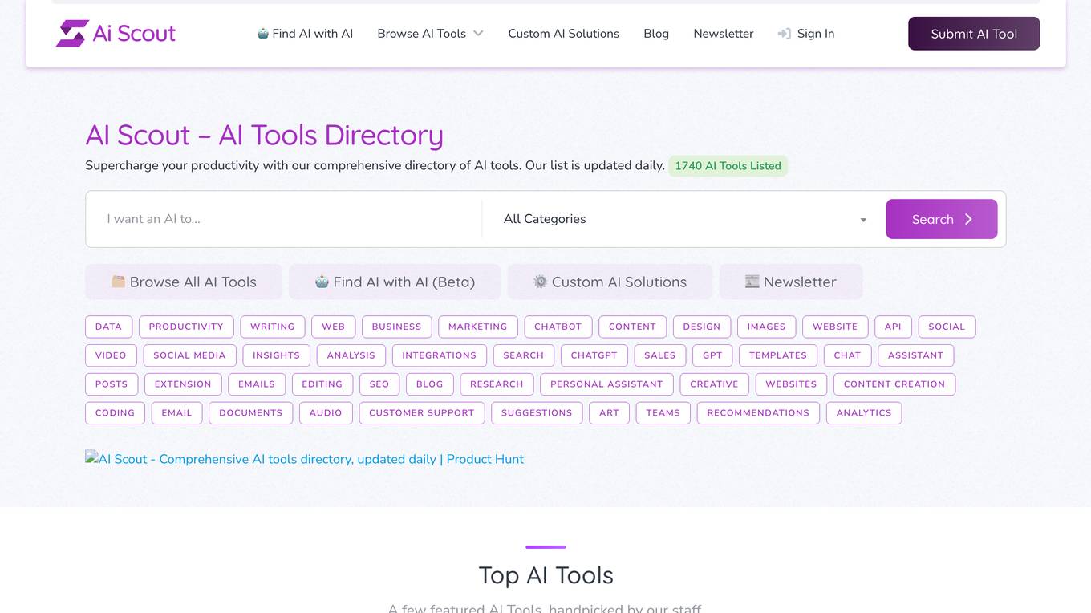Image resolution: width=1091 pixels, height=613 pixels.
Task: Click Find AI with AI (Beta) button
Action: click(x=395, y=282)
